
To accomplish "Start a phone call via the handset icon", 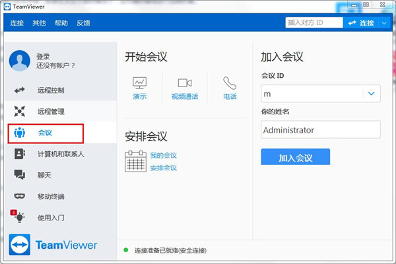I will click(230, 83).
